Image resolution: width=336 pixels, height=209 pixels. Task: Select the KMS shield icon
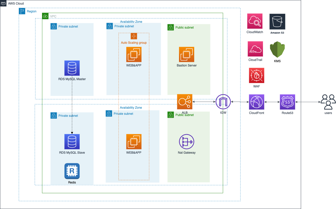pyautogui.click(x=277, y=50)
